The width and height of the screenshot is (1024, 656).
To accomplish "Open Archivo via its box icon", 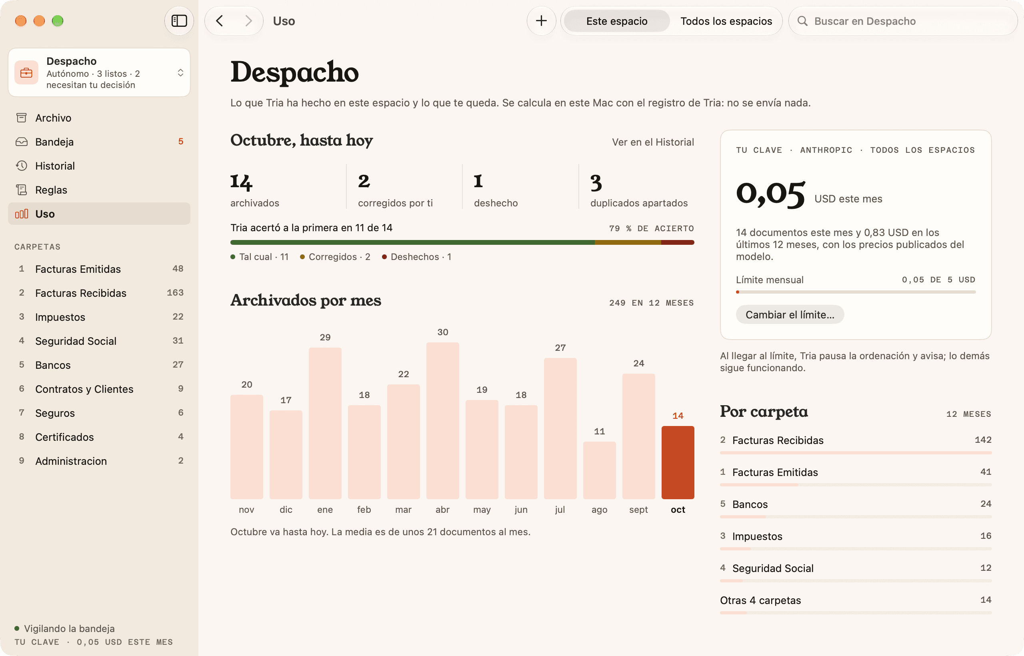I will pos(21,118).
